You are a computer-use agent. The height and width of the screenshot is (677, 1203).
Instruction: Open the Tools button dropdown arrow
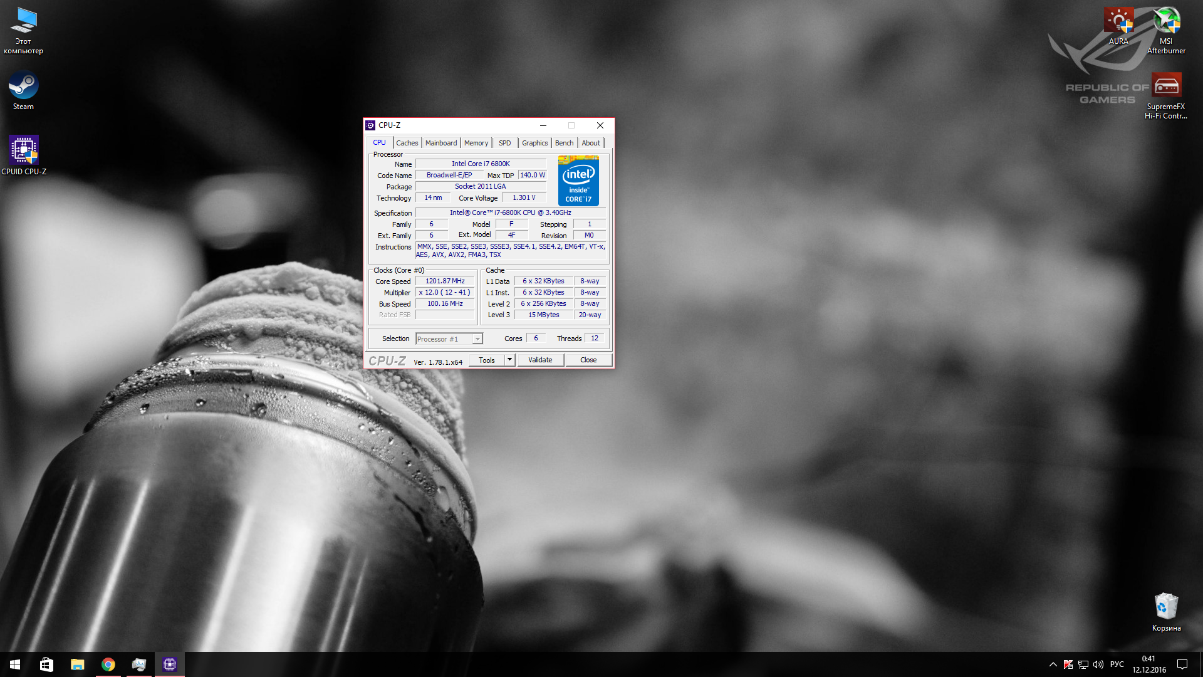click(509, 360)
